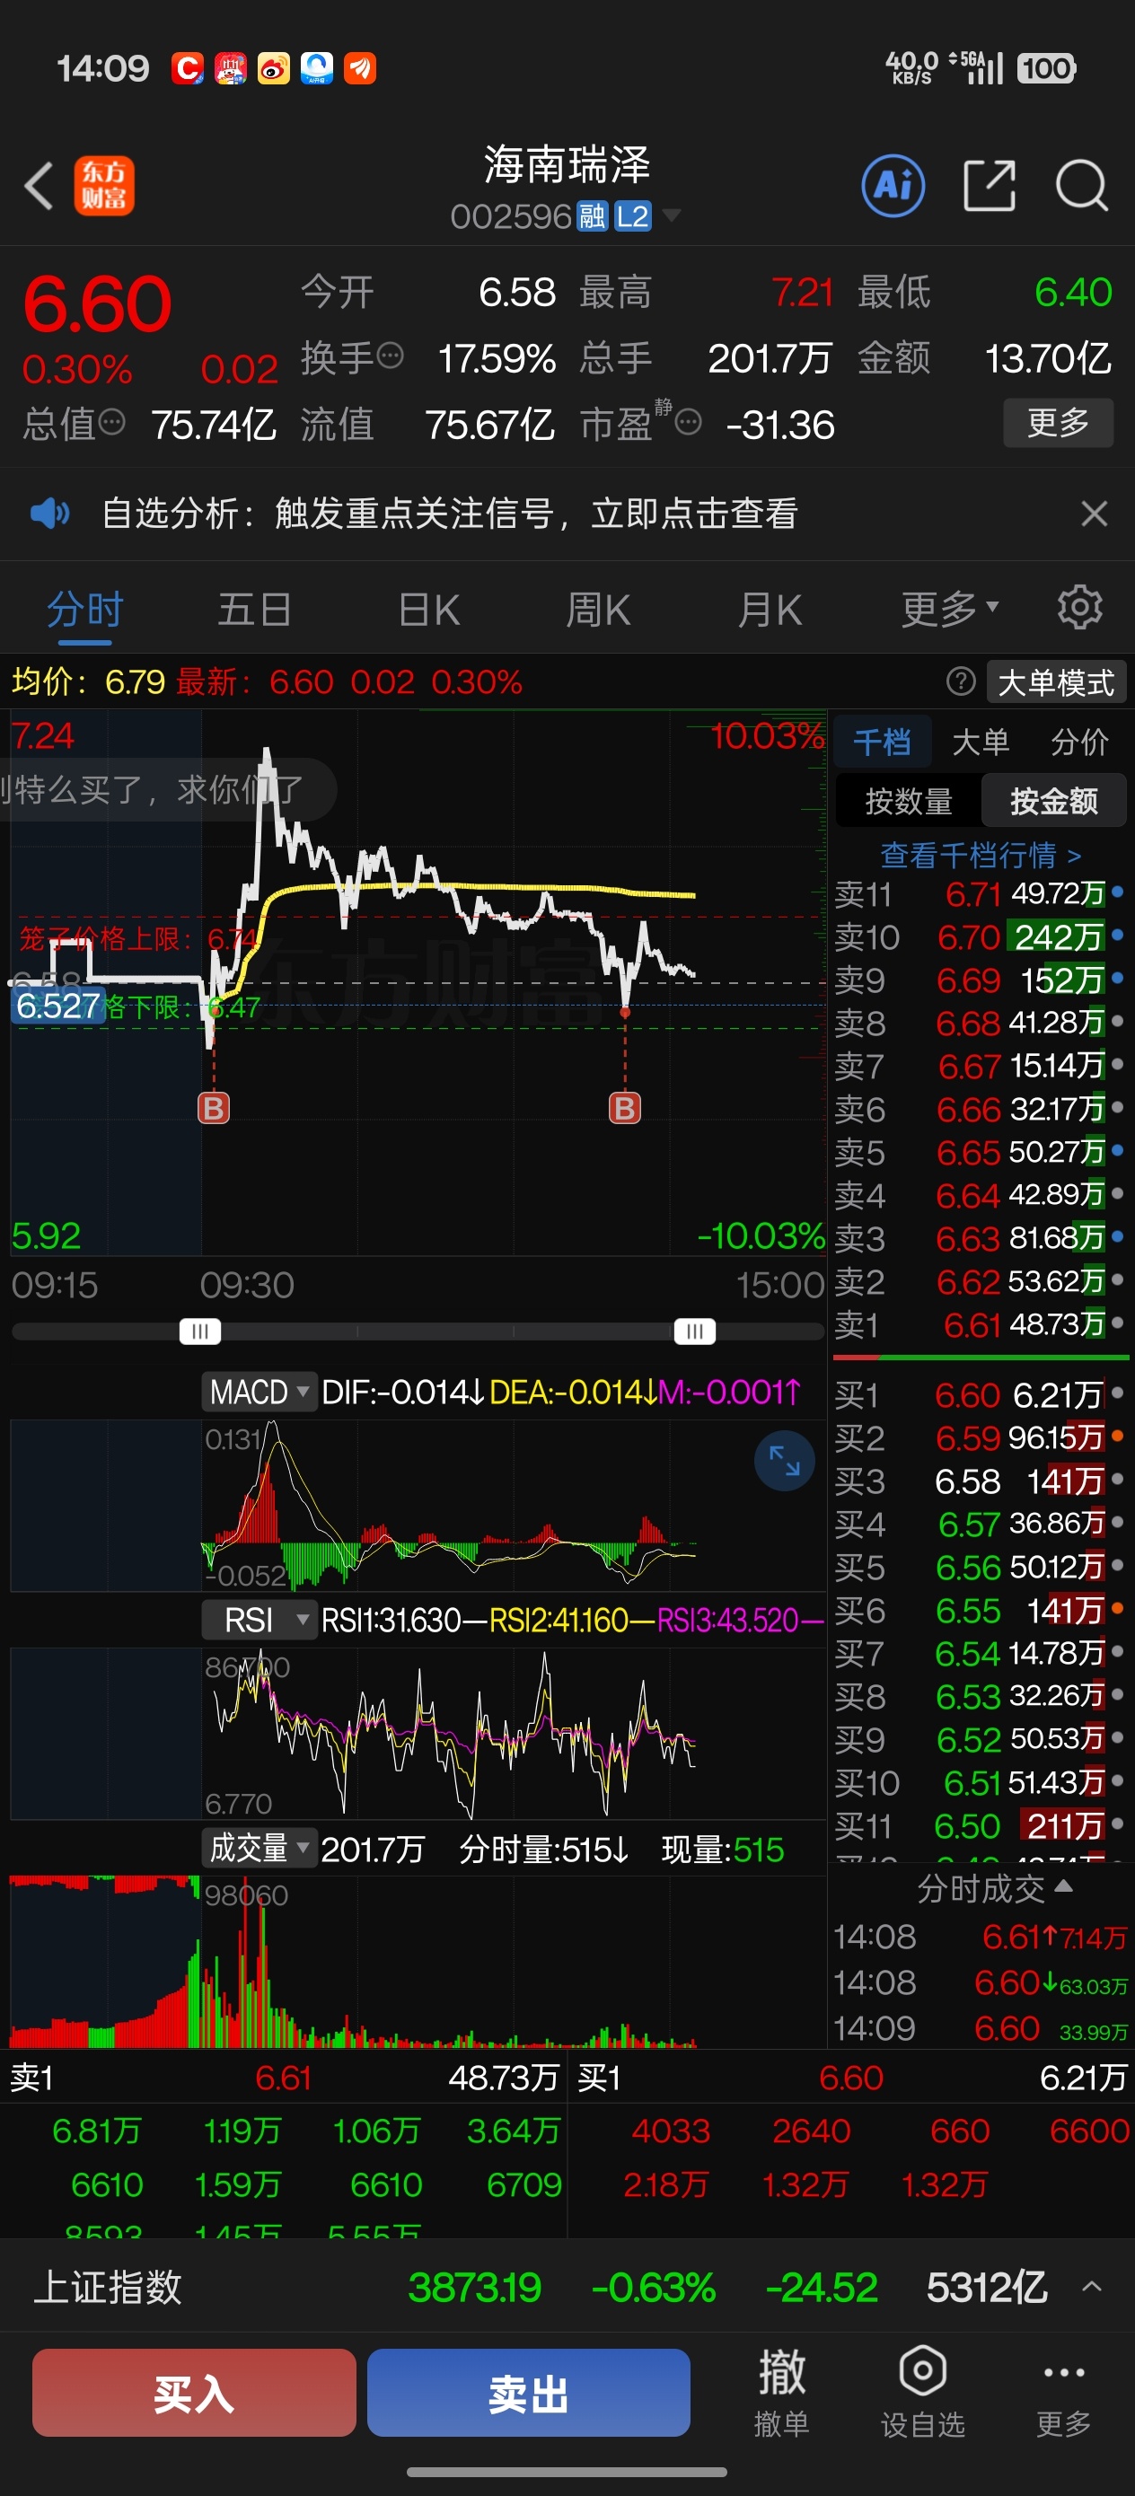Tap the 海南瑞泽 stock title
This screenshot has height=2496, width=1135.
click(567, 163)
